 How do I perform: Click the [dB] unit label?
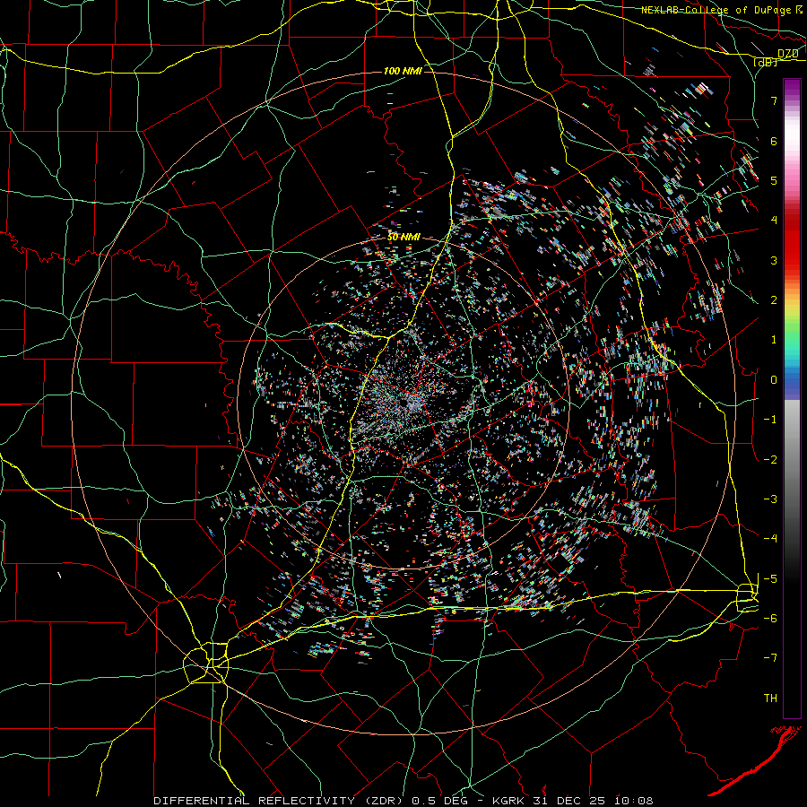click(766, 63)
